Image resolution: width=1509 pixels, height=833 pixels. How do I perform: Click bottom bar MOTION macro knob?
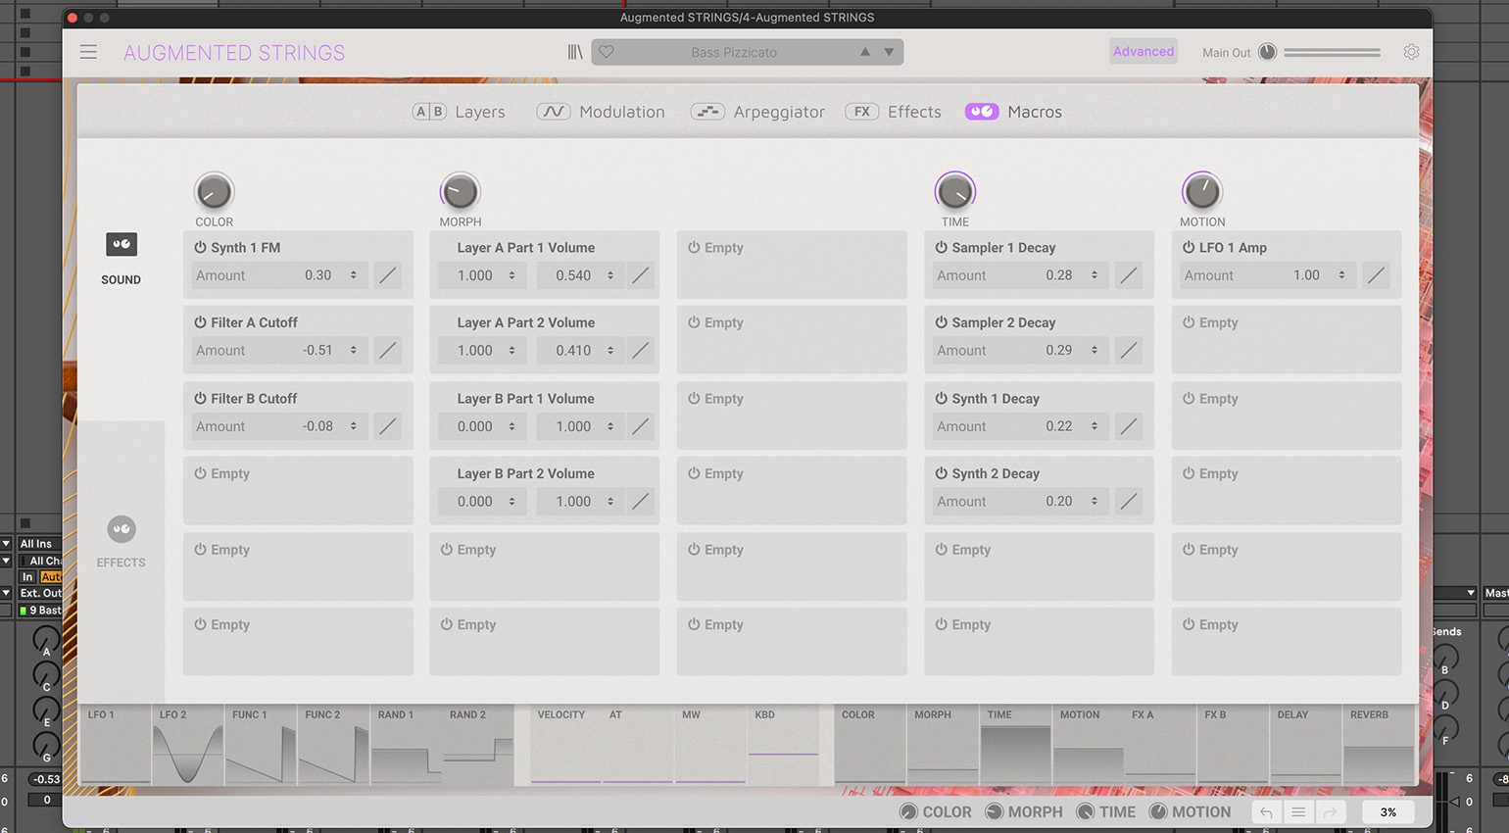tap(1158, 811)
